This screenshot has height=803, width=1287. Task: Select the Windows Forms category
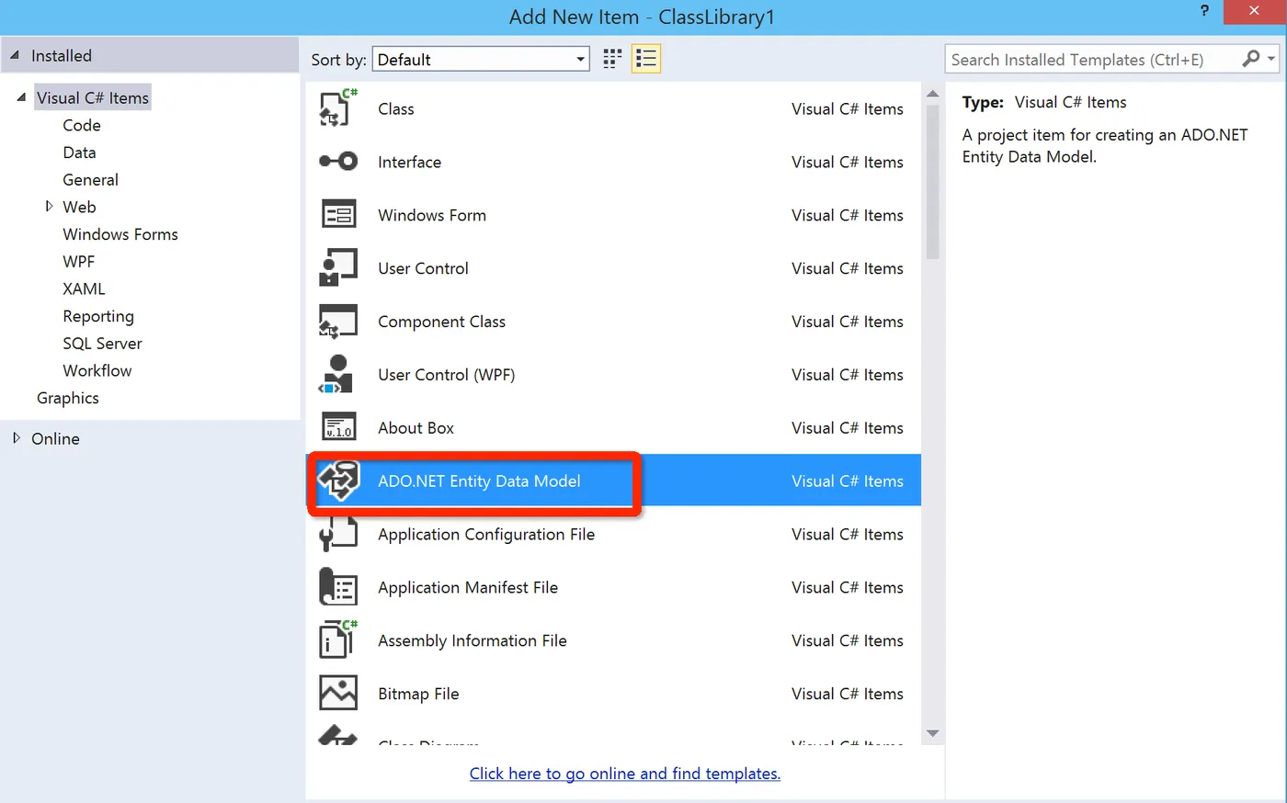(120, 234)
